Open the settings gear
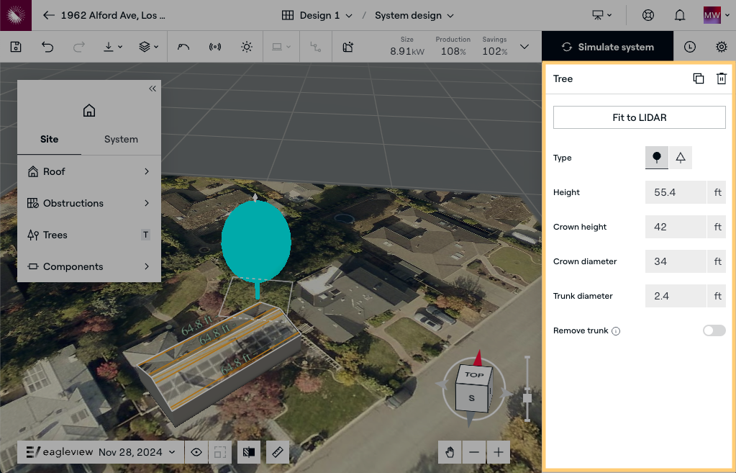 click(x=721, y=47)
